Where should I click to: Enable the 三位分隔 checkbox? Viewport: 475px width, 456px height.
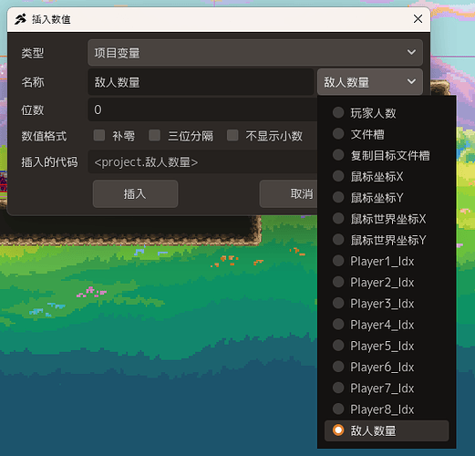coord(154,136)
